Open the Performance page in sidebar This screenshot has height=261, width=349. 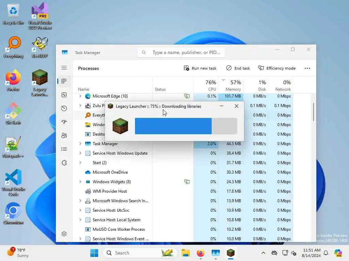[64, 95]
